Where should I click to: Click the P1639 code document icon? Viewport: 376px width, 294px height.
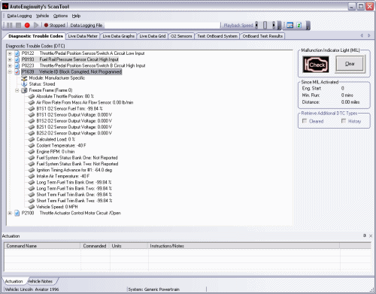pyautogui.click(x=17, y=72)
